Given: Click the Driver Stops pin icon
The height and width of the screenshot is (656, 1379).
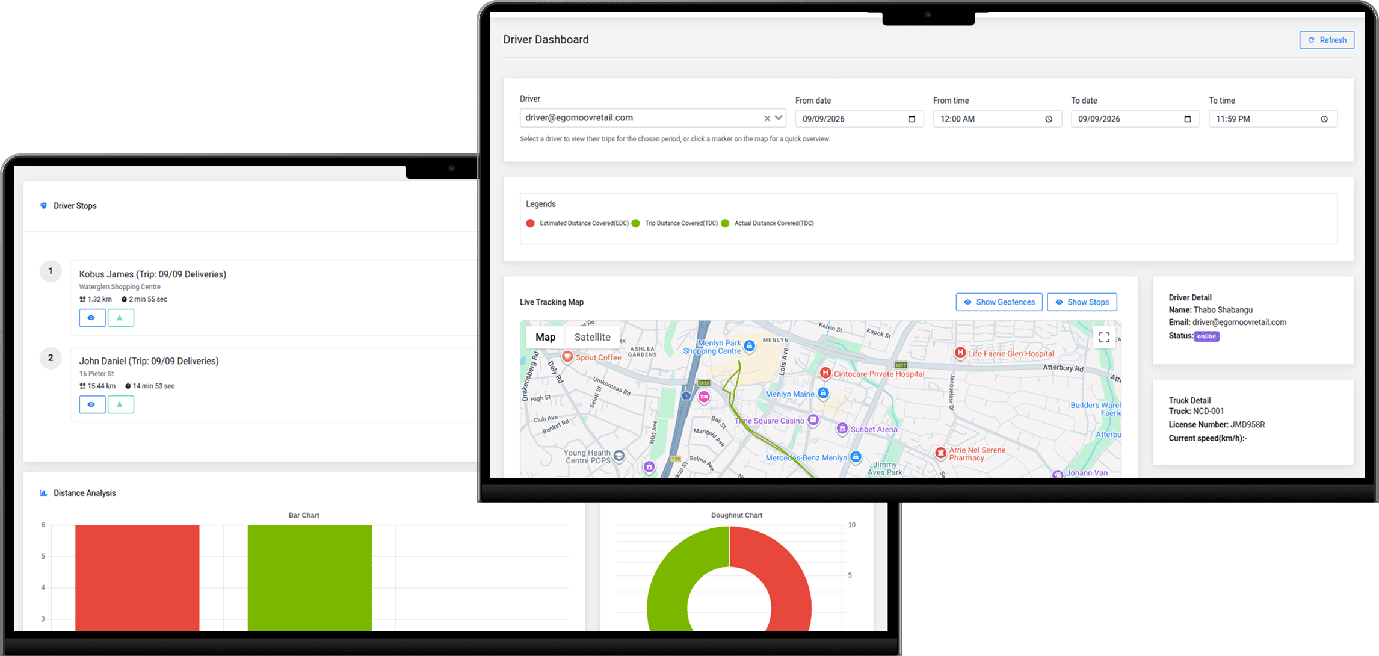Looking at the screenshot, I should click(x=43, y=206).
